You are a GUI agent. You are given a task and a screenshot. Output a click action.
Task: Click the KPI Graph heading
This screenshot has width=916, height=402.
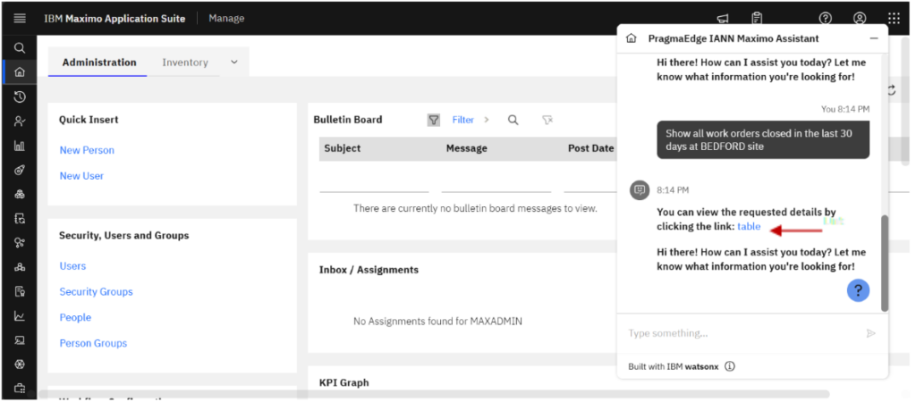click(x=344, y=382)
